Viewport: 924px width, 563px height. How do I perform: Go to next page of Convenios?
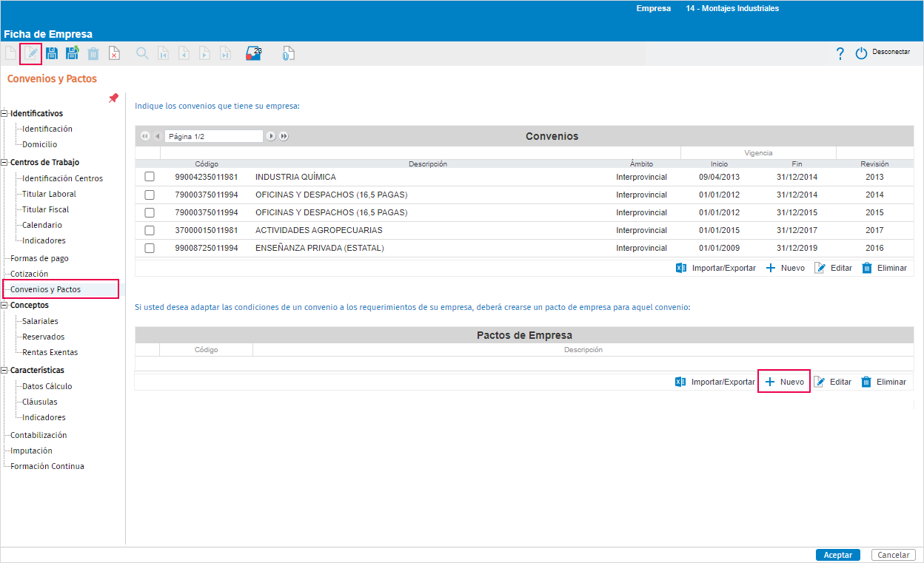(x=271, y=136)
